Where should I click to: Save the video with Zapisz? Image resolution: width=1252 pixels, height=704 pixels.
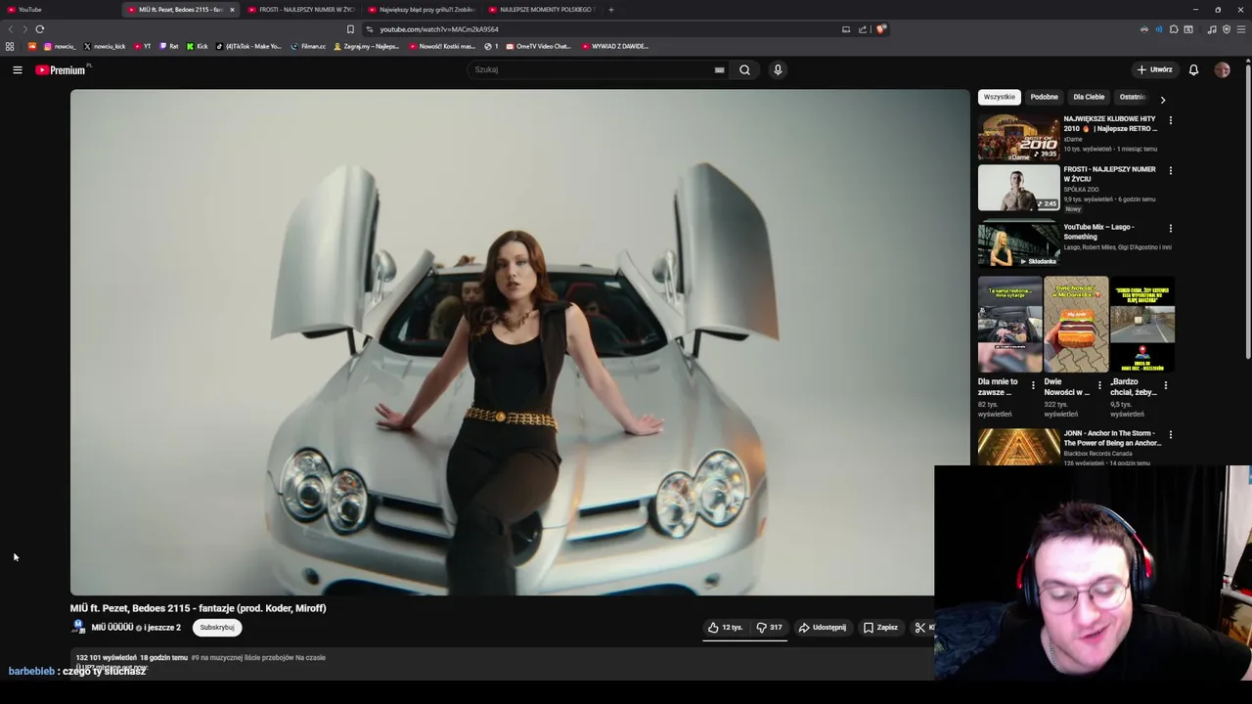(x=880, y=628)
